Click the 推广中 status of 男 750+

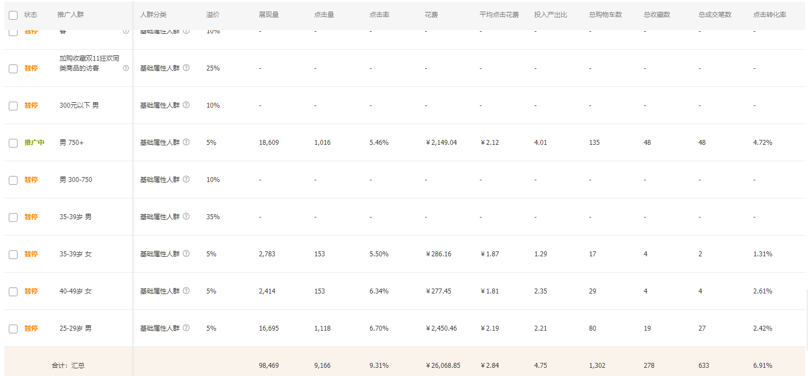(34, 143)
